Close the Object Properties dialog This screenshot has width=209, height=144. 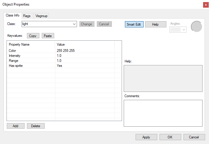click(205, 5)
